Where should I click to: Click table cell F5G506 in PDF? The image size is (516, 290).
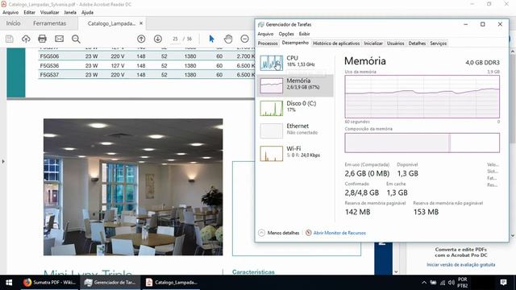(49, 56)
